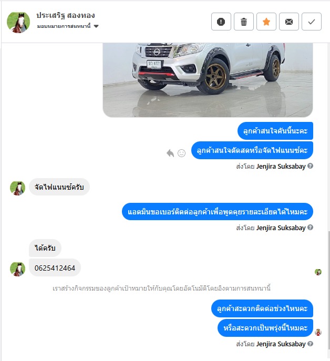Open customer profile picture in header

pos(18,22)
